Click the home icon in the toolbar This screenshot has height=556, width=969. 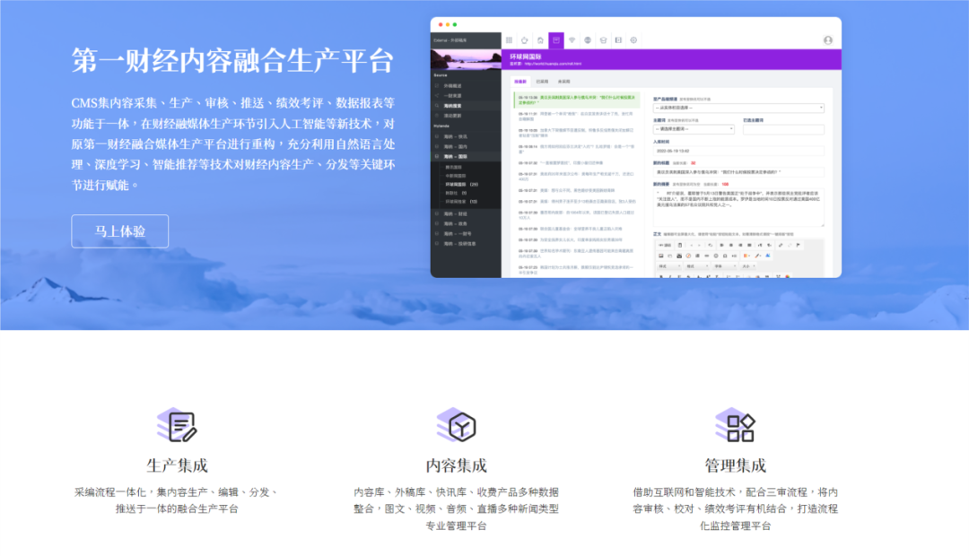click(540, 40)
